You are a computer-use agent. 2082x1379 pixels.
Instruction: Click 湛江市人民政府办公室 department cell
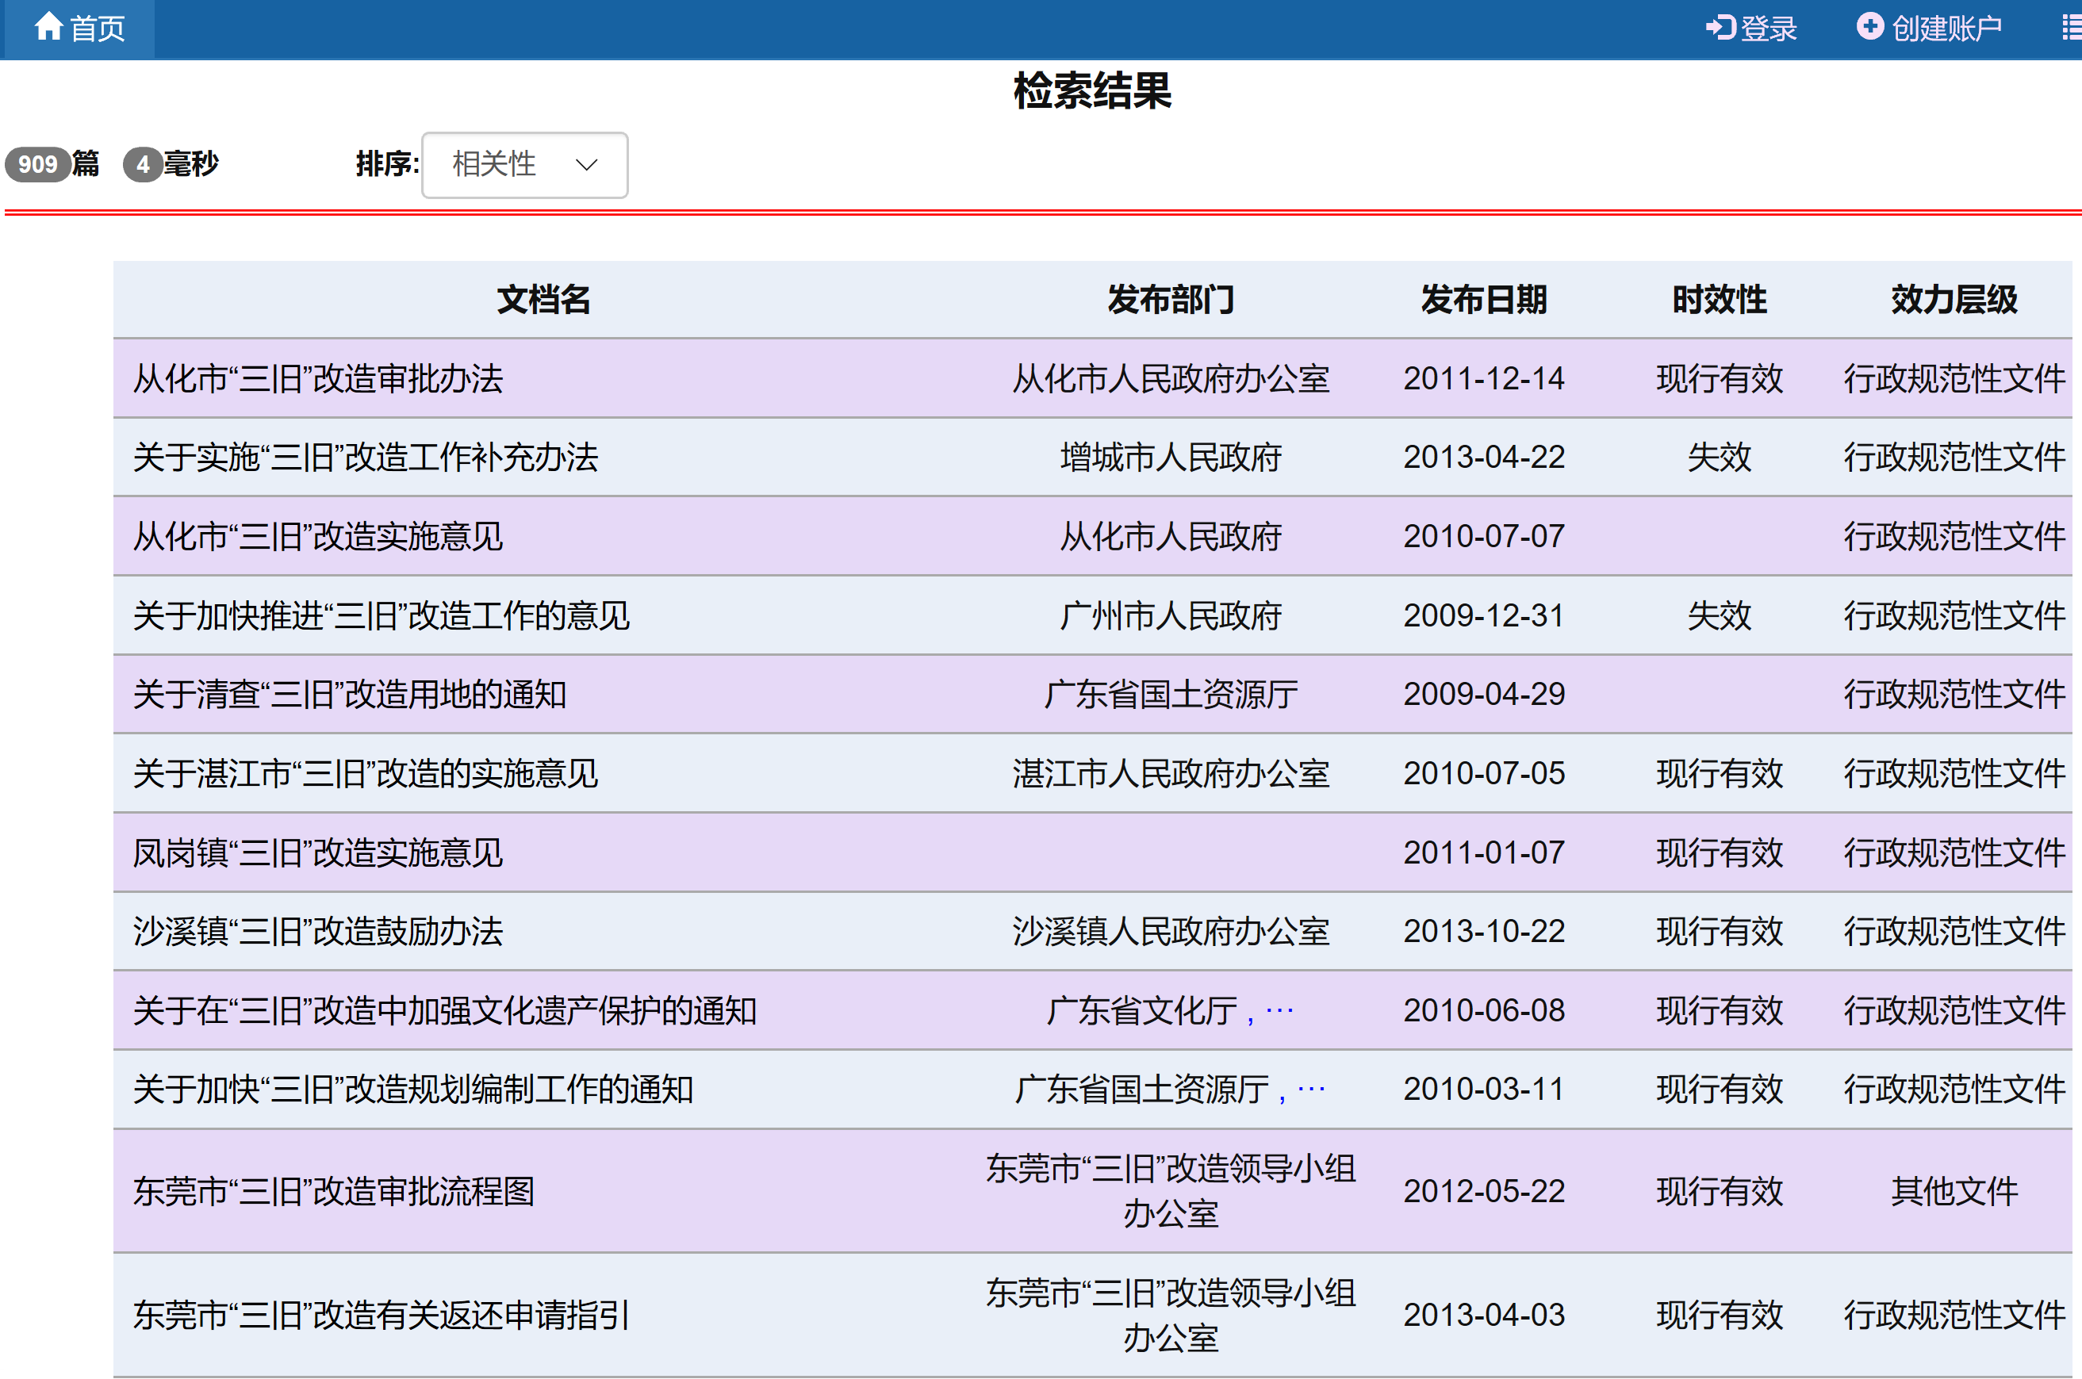point(1171,774)
